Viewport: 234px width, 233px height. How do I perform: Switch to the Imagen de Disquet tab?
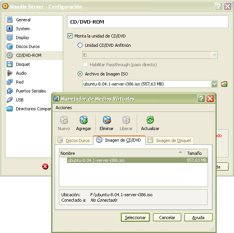[x=170, y=140]
